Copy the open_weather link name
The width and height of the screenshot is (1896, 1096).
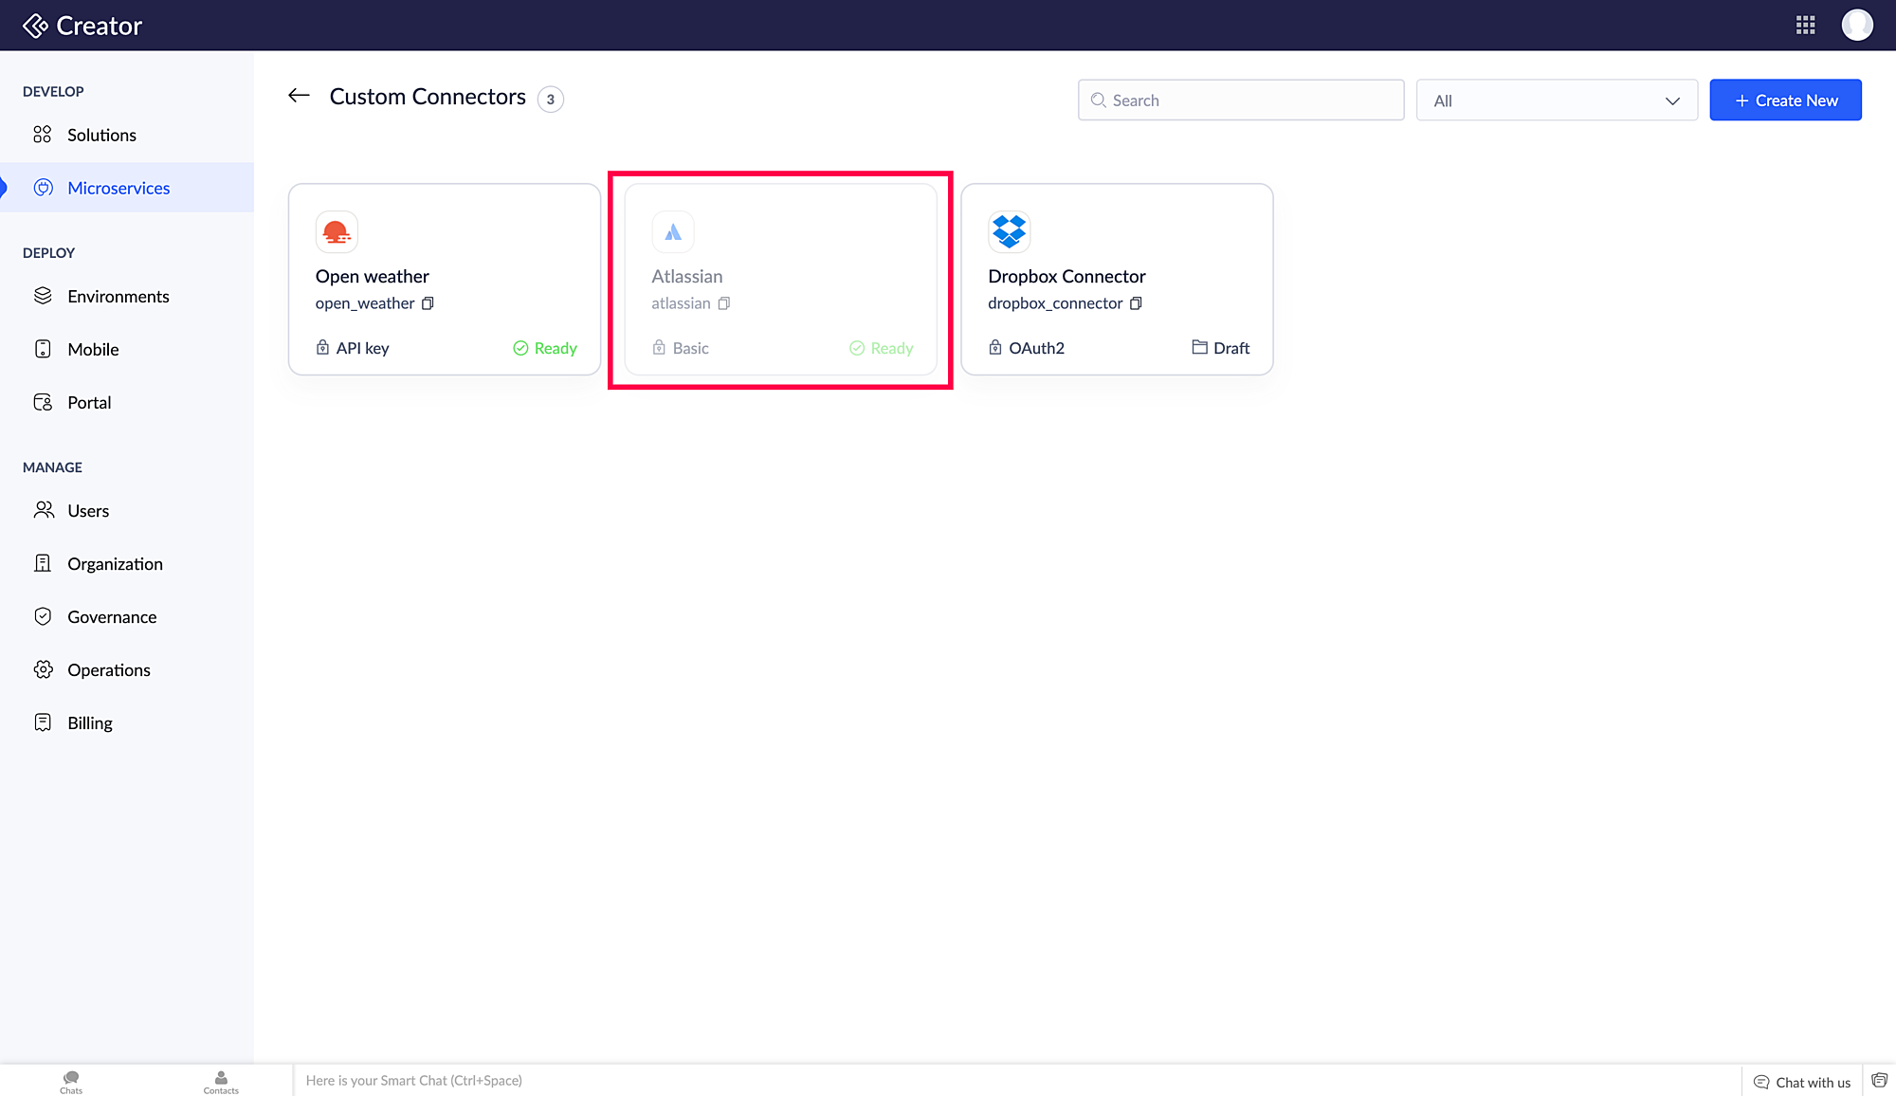[428, 303]
